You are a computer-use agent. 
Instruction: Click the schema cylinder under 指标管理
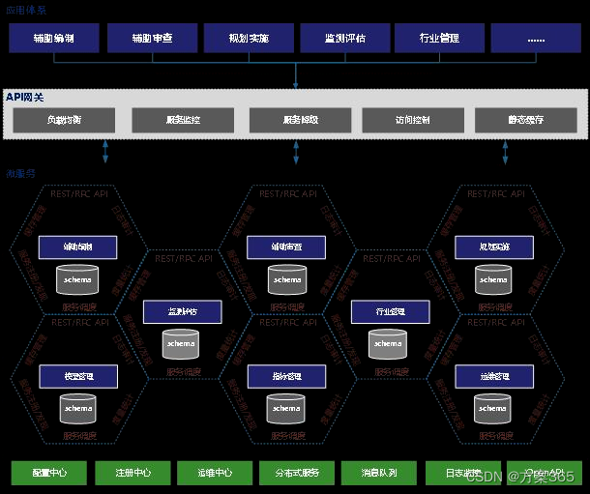tap(286, 408)
